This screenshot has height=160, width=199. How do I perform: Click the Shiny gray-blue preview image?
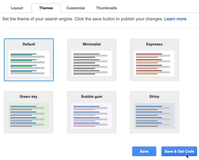[x=154, y=116]
